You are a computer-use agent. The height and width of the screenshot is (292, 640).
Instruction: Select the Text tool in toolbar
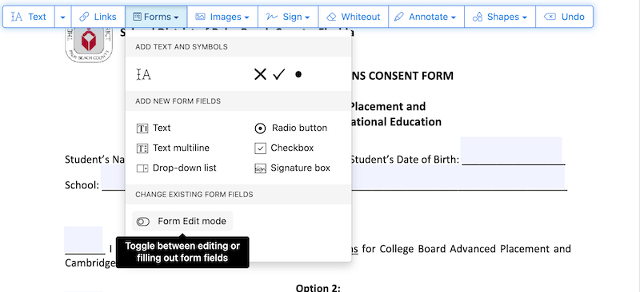tap(29, 17)
